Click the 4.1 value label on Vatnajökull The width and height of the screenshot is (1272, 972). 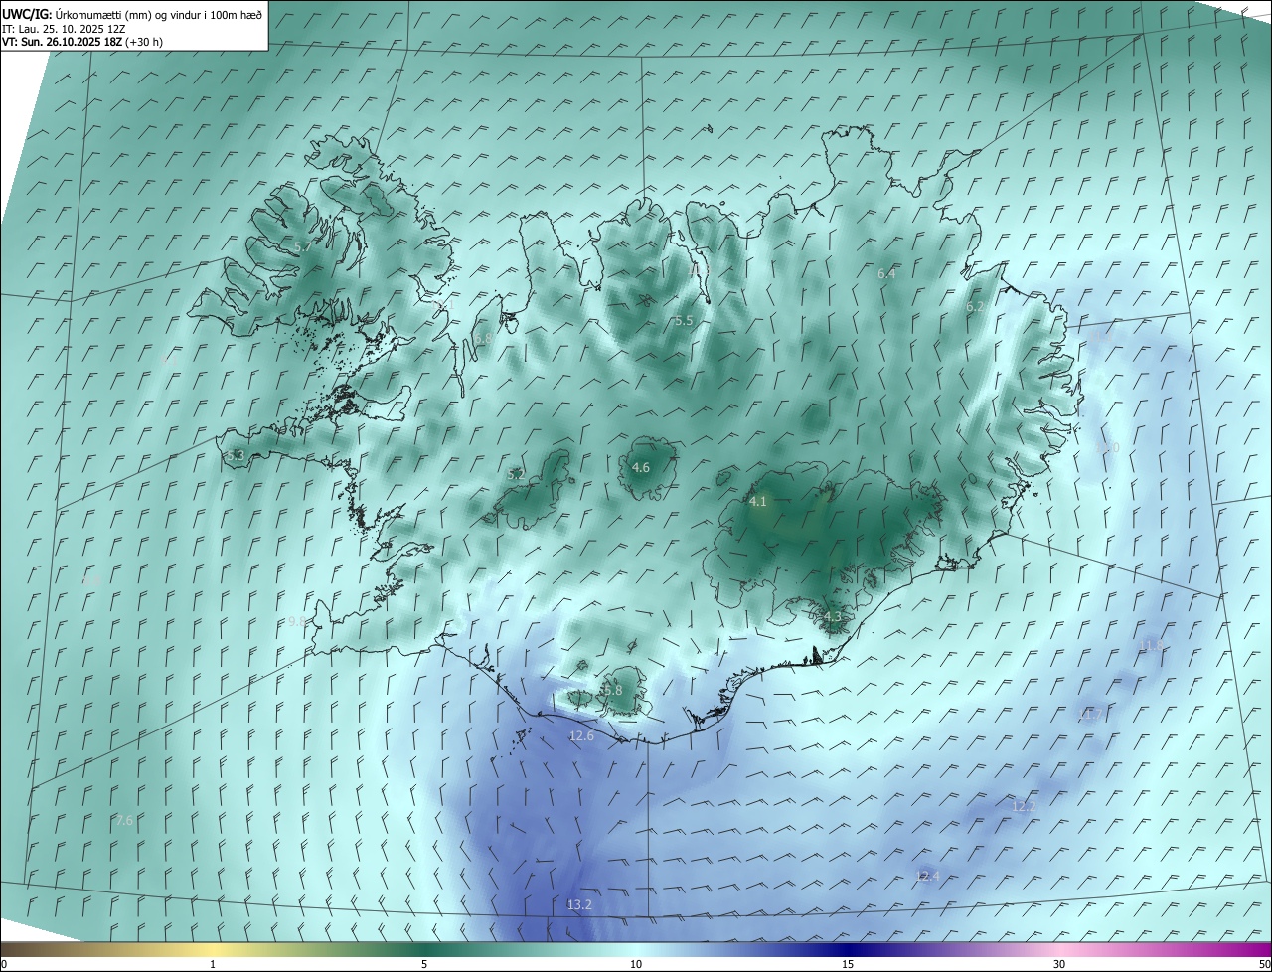click(758, 502)
